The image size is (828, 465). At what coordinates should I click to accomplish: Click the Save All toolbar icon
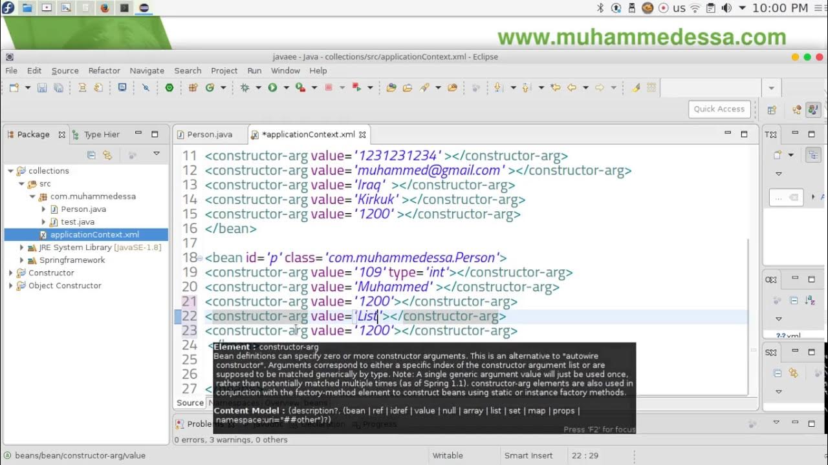[x=58, y=88]
